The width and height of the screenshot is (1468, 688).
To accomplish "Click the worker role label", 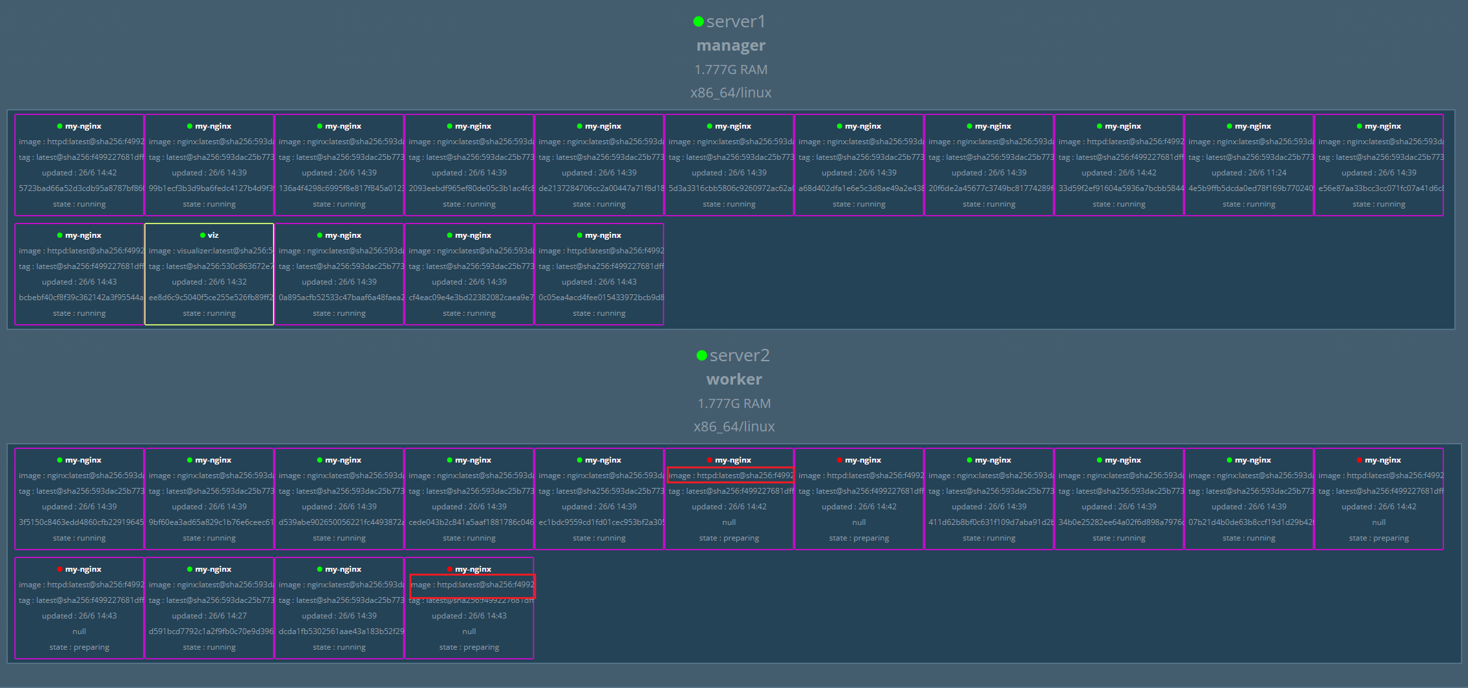I will [734, 379].
